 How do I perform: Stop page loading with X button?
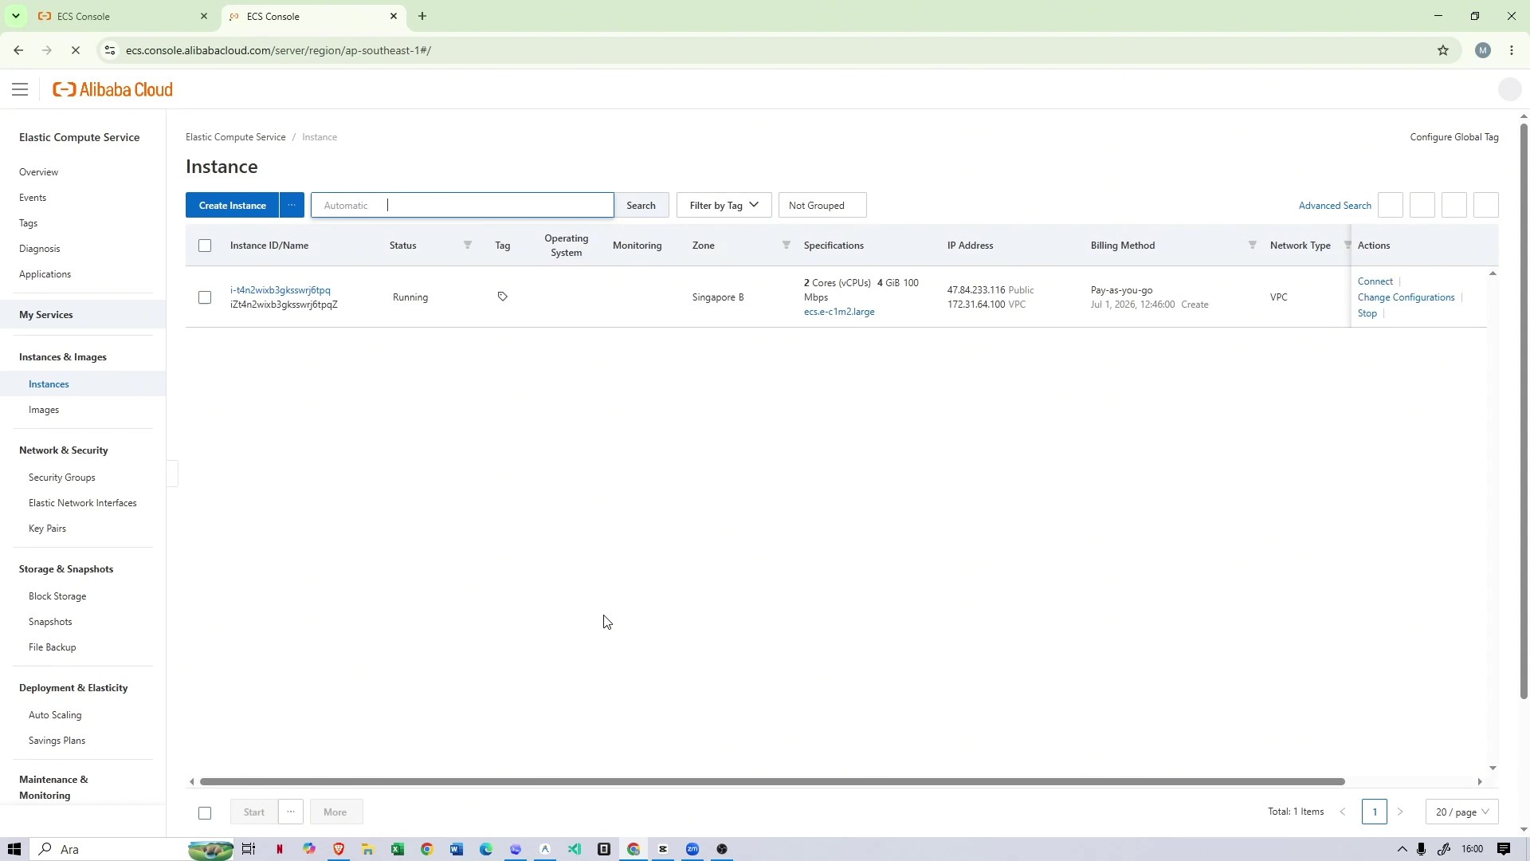pos(76,50)
